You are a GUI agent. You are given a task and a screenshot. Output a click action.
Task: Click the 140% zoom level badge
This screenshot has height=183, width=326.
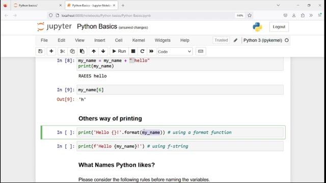click(240, 16)
